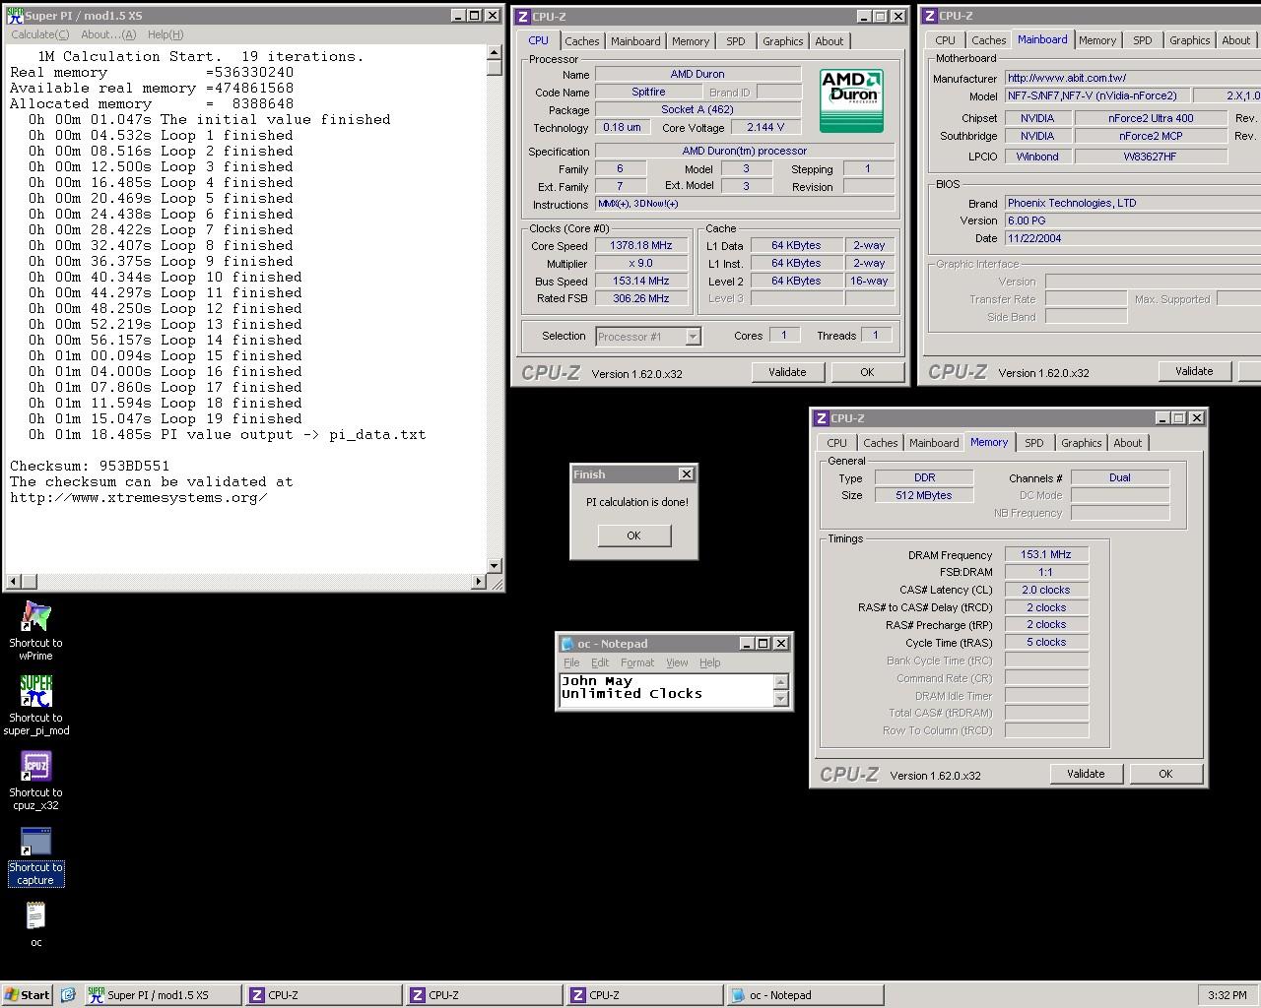
Task: Select Graphics tab in the Mainboard CPU-Z window
Action: 1190,40
